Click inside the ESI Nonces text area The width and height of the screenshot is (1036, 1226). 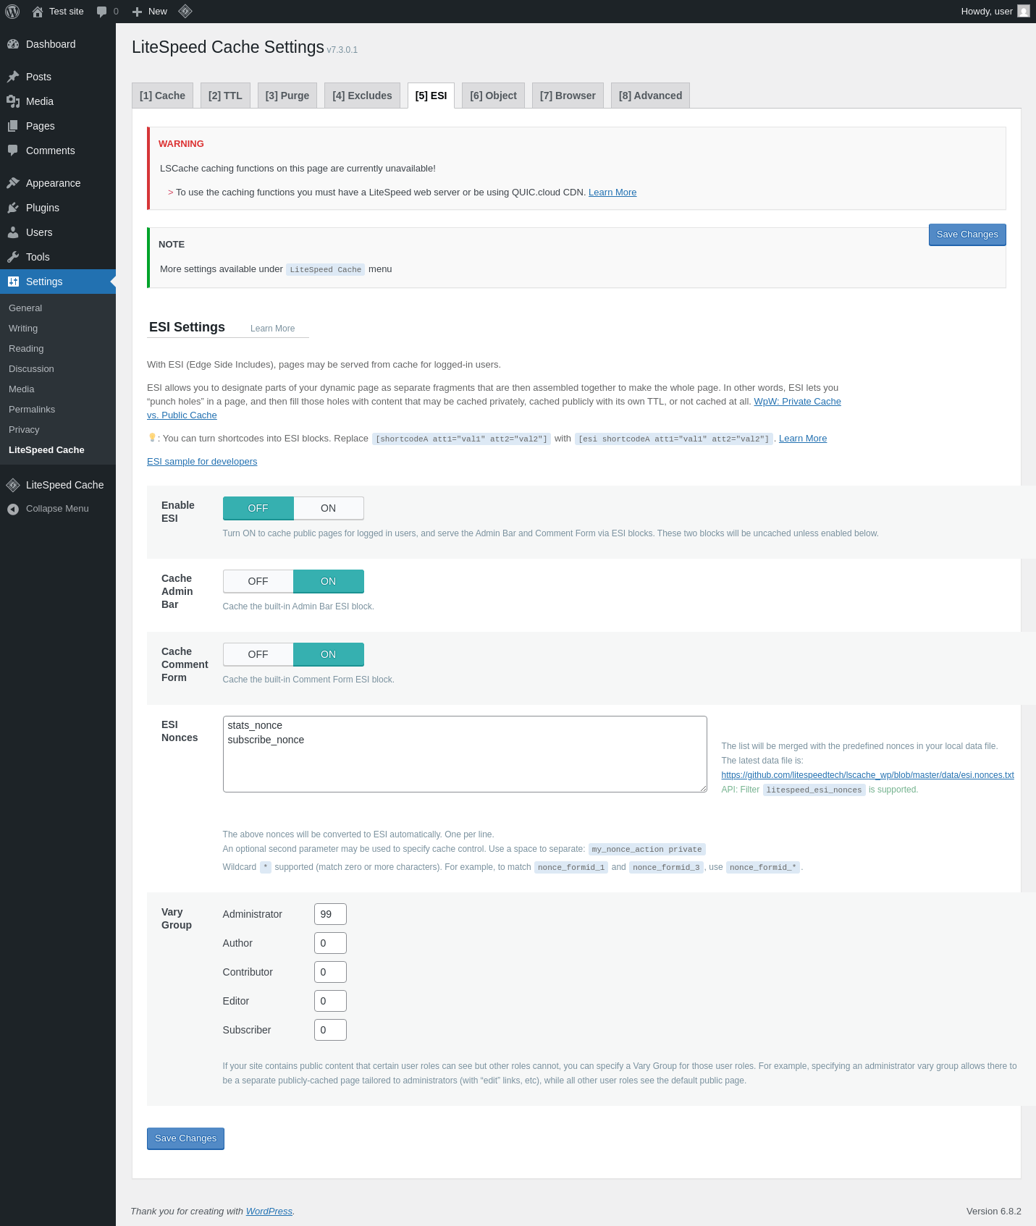pyautogui.click(x=465, y=754)
